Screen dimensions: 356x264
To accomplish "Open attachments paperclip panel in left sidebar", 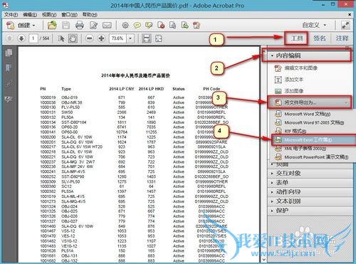I will (9, 83).
